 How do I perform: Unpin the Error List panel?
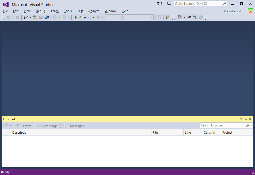tap(246, 119)
